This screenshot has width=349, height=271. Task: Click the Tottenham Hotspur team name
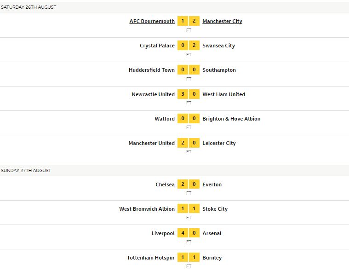tap(151, 258)
